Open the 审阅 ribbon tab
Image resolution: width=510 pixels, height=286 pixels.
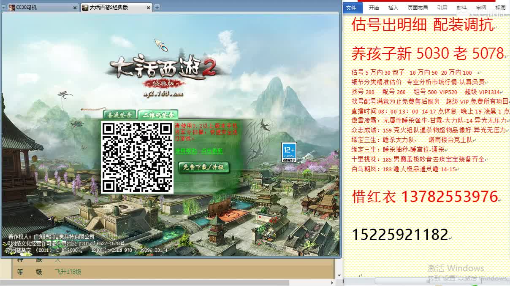(x=481, y=8)
